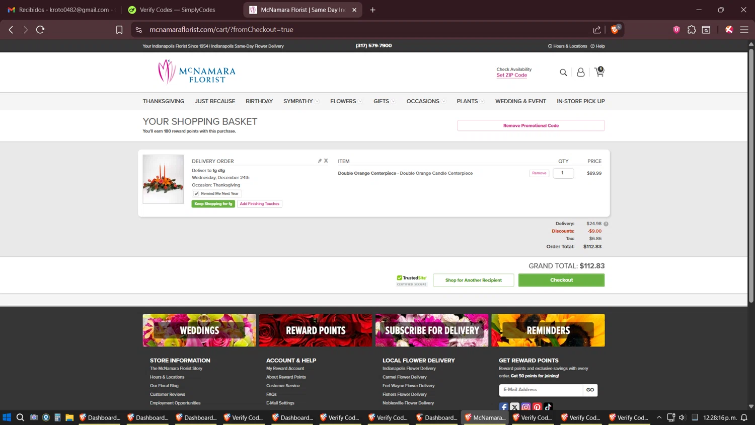Delete delivery order with X icon
This screenshot has width=755, height=425.
point(326,161)
